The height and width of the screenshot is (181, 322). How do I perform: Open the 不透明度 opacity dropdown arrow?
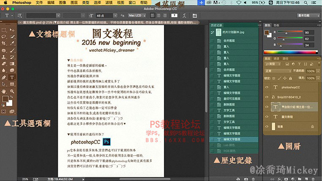(x=318, y=71)
